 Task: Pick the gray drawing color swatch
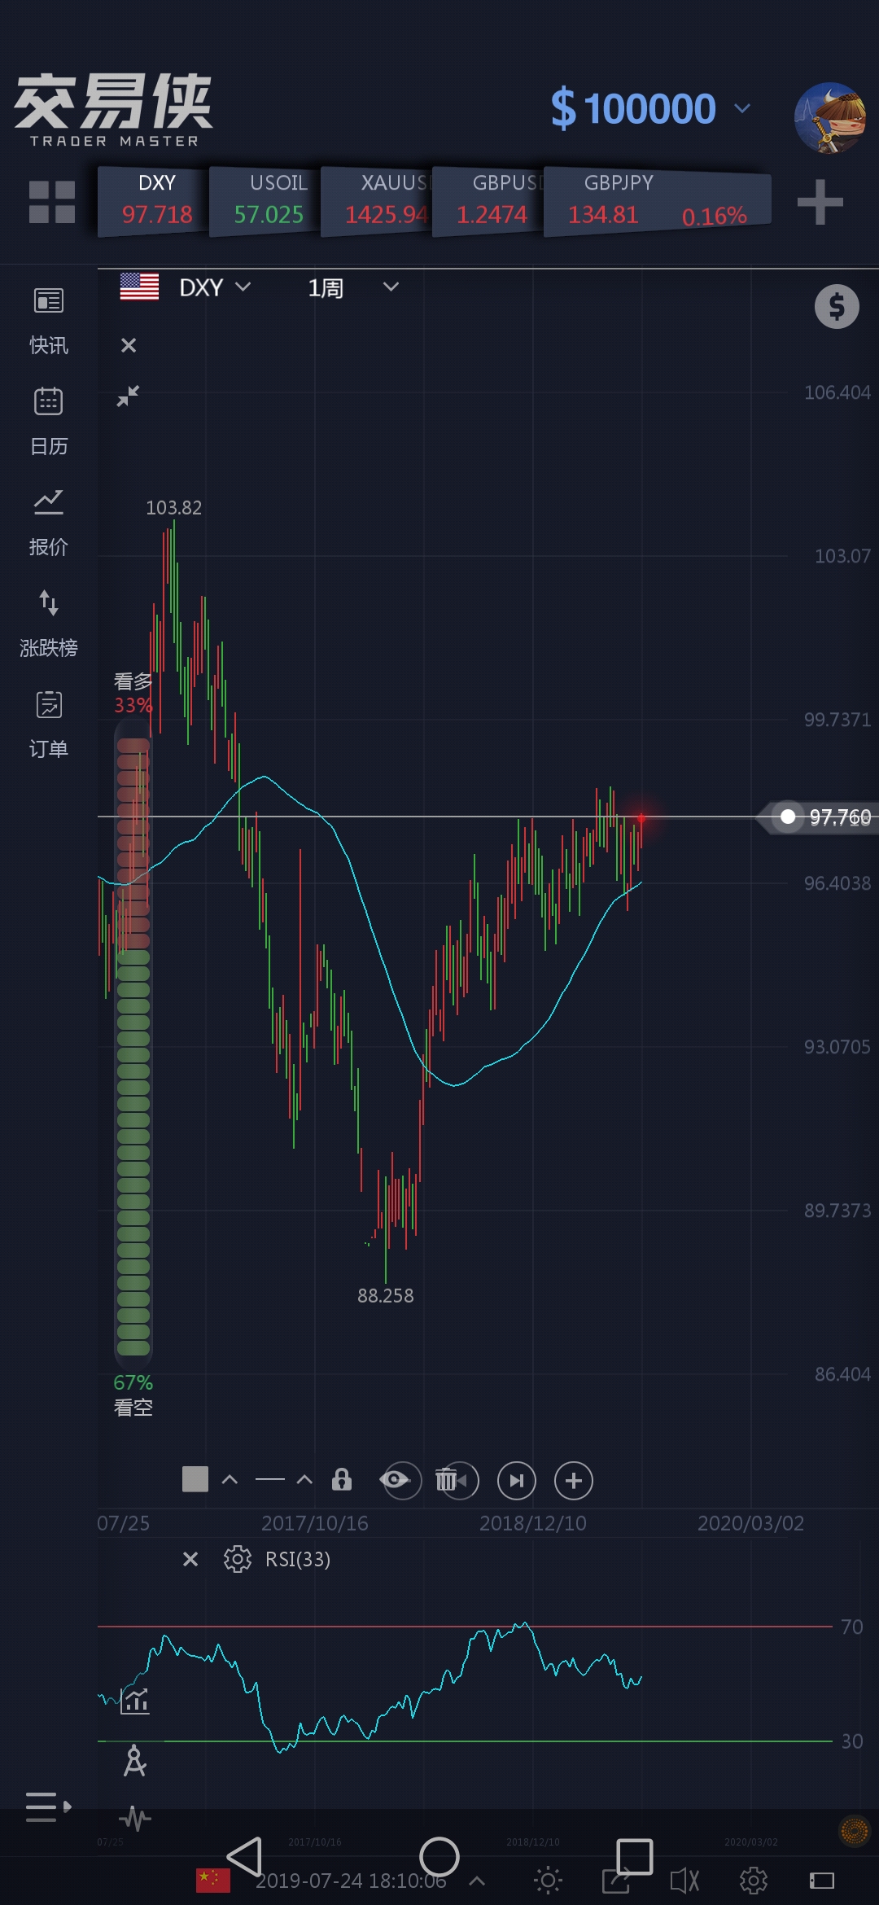[195, 1479]
